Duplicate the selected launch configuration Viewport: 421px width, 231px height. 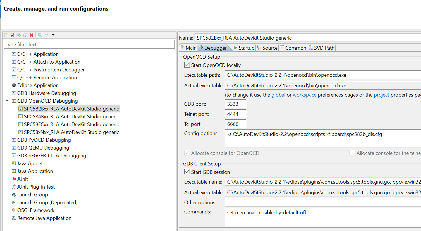(x=25, y=35)
